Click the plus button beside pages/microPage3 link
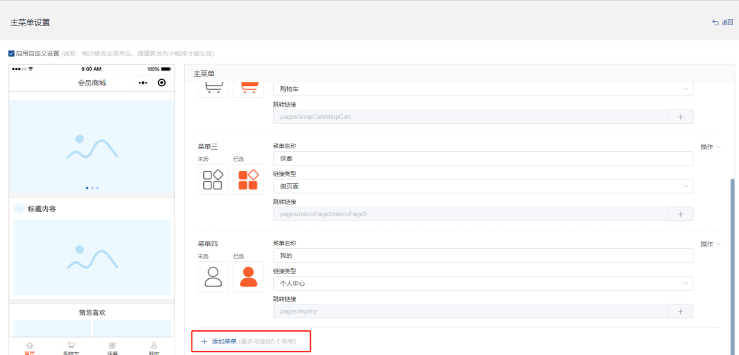 point(680,214)
